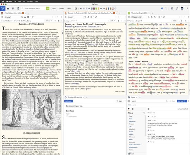Open the Layouts icon in top right
This screenshot has height=155, width=190.
(172, 9)
